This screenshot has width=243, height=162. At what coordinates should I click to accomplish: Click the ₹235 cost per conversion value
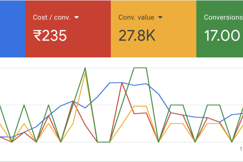[50, 36]
